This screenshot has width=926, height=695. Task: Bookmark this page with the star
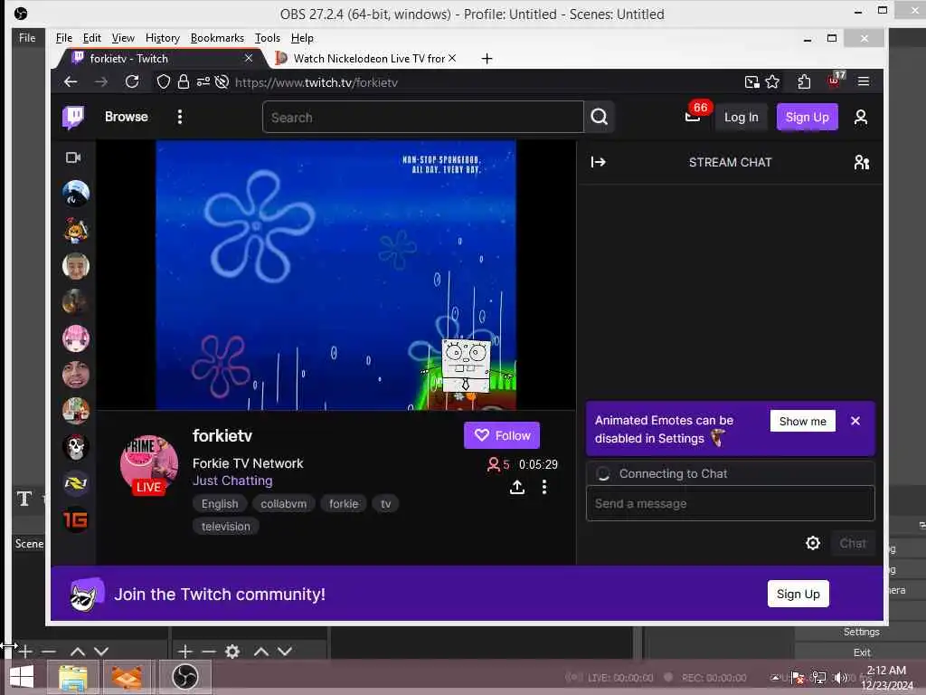(772, 82)
